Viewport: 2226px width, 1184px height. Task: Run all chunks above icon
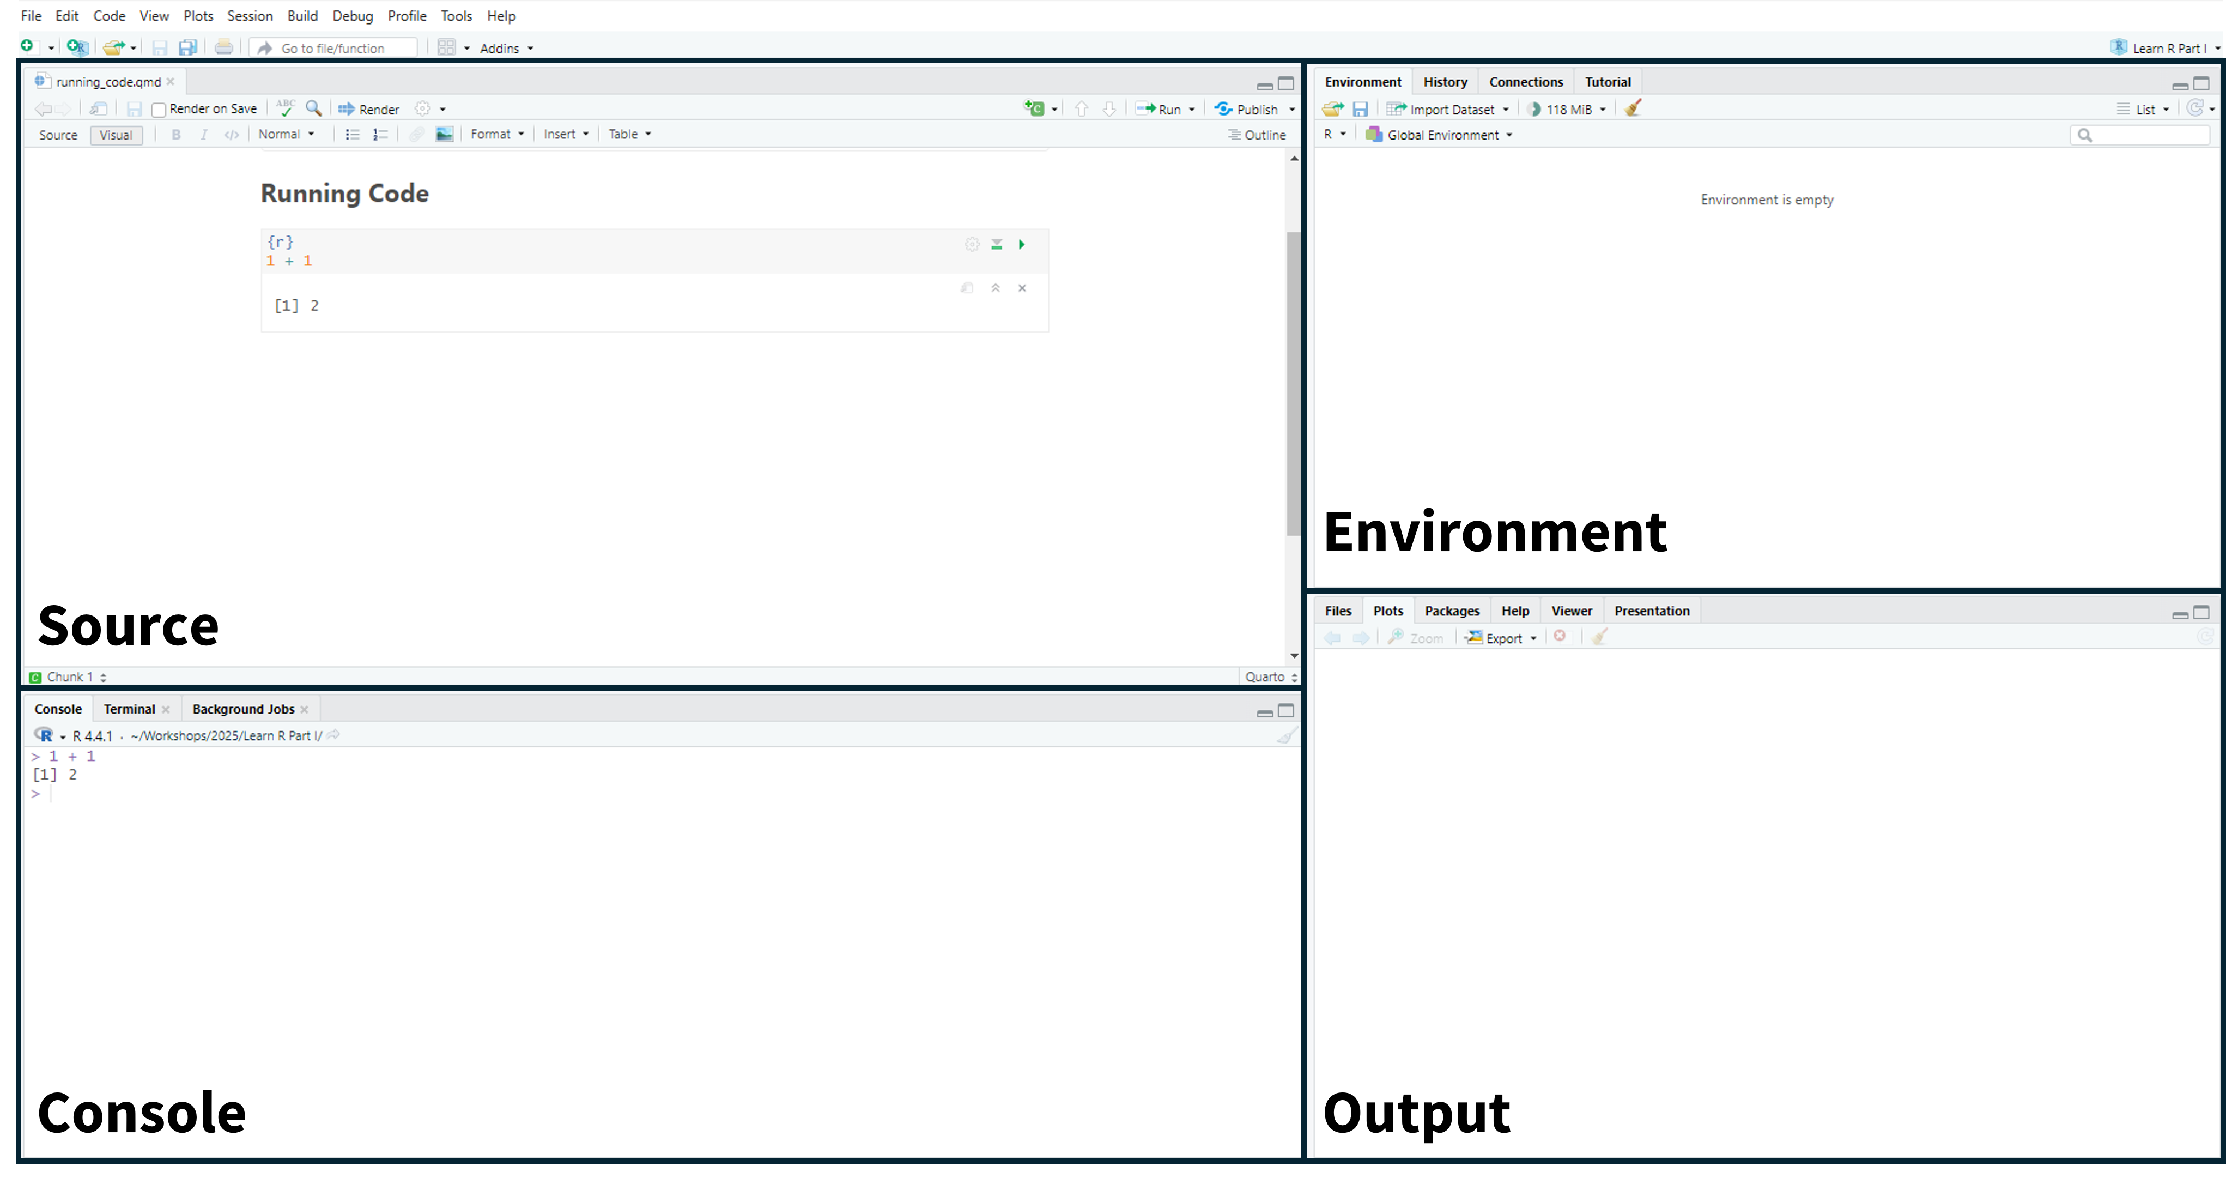[x=996, y=245]
